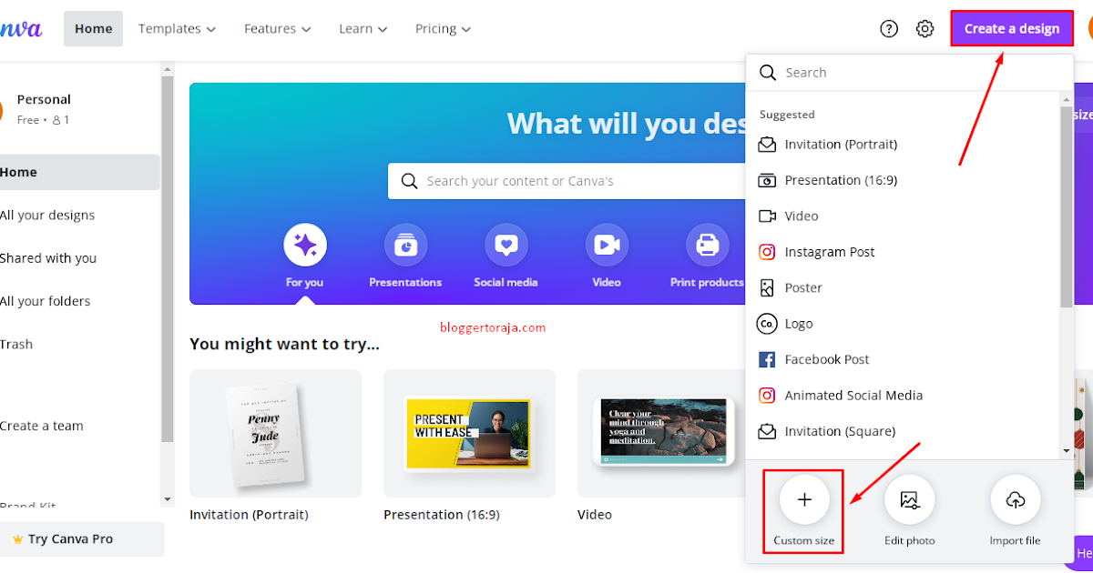The image size is (1093, 573).
Task: Click the Animated Social Media Instagram icon
Action: pyautogui.click(x=768, y=396)
